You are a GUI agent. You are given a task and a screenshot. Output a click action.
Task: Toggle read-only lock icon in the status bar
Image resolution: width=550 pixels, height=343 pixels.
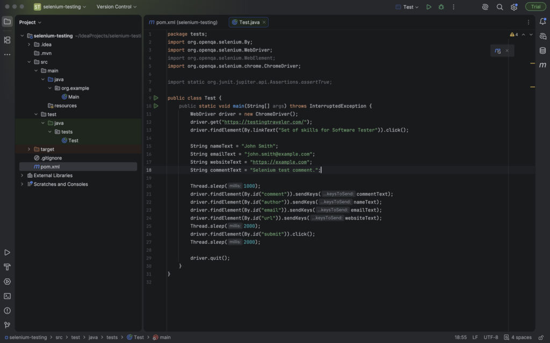(x=541, y=338)
